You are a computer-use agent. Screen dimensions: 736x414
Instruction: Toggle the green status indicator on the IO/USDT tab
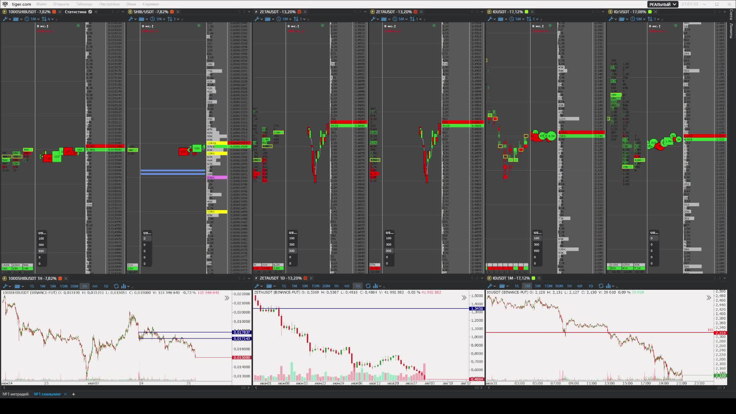click(650, 12)
